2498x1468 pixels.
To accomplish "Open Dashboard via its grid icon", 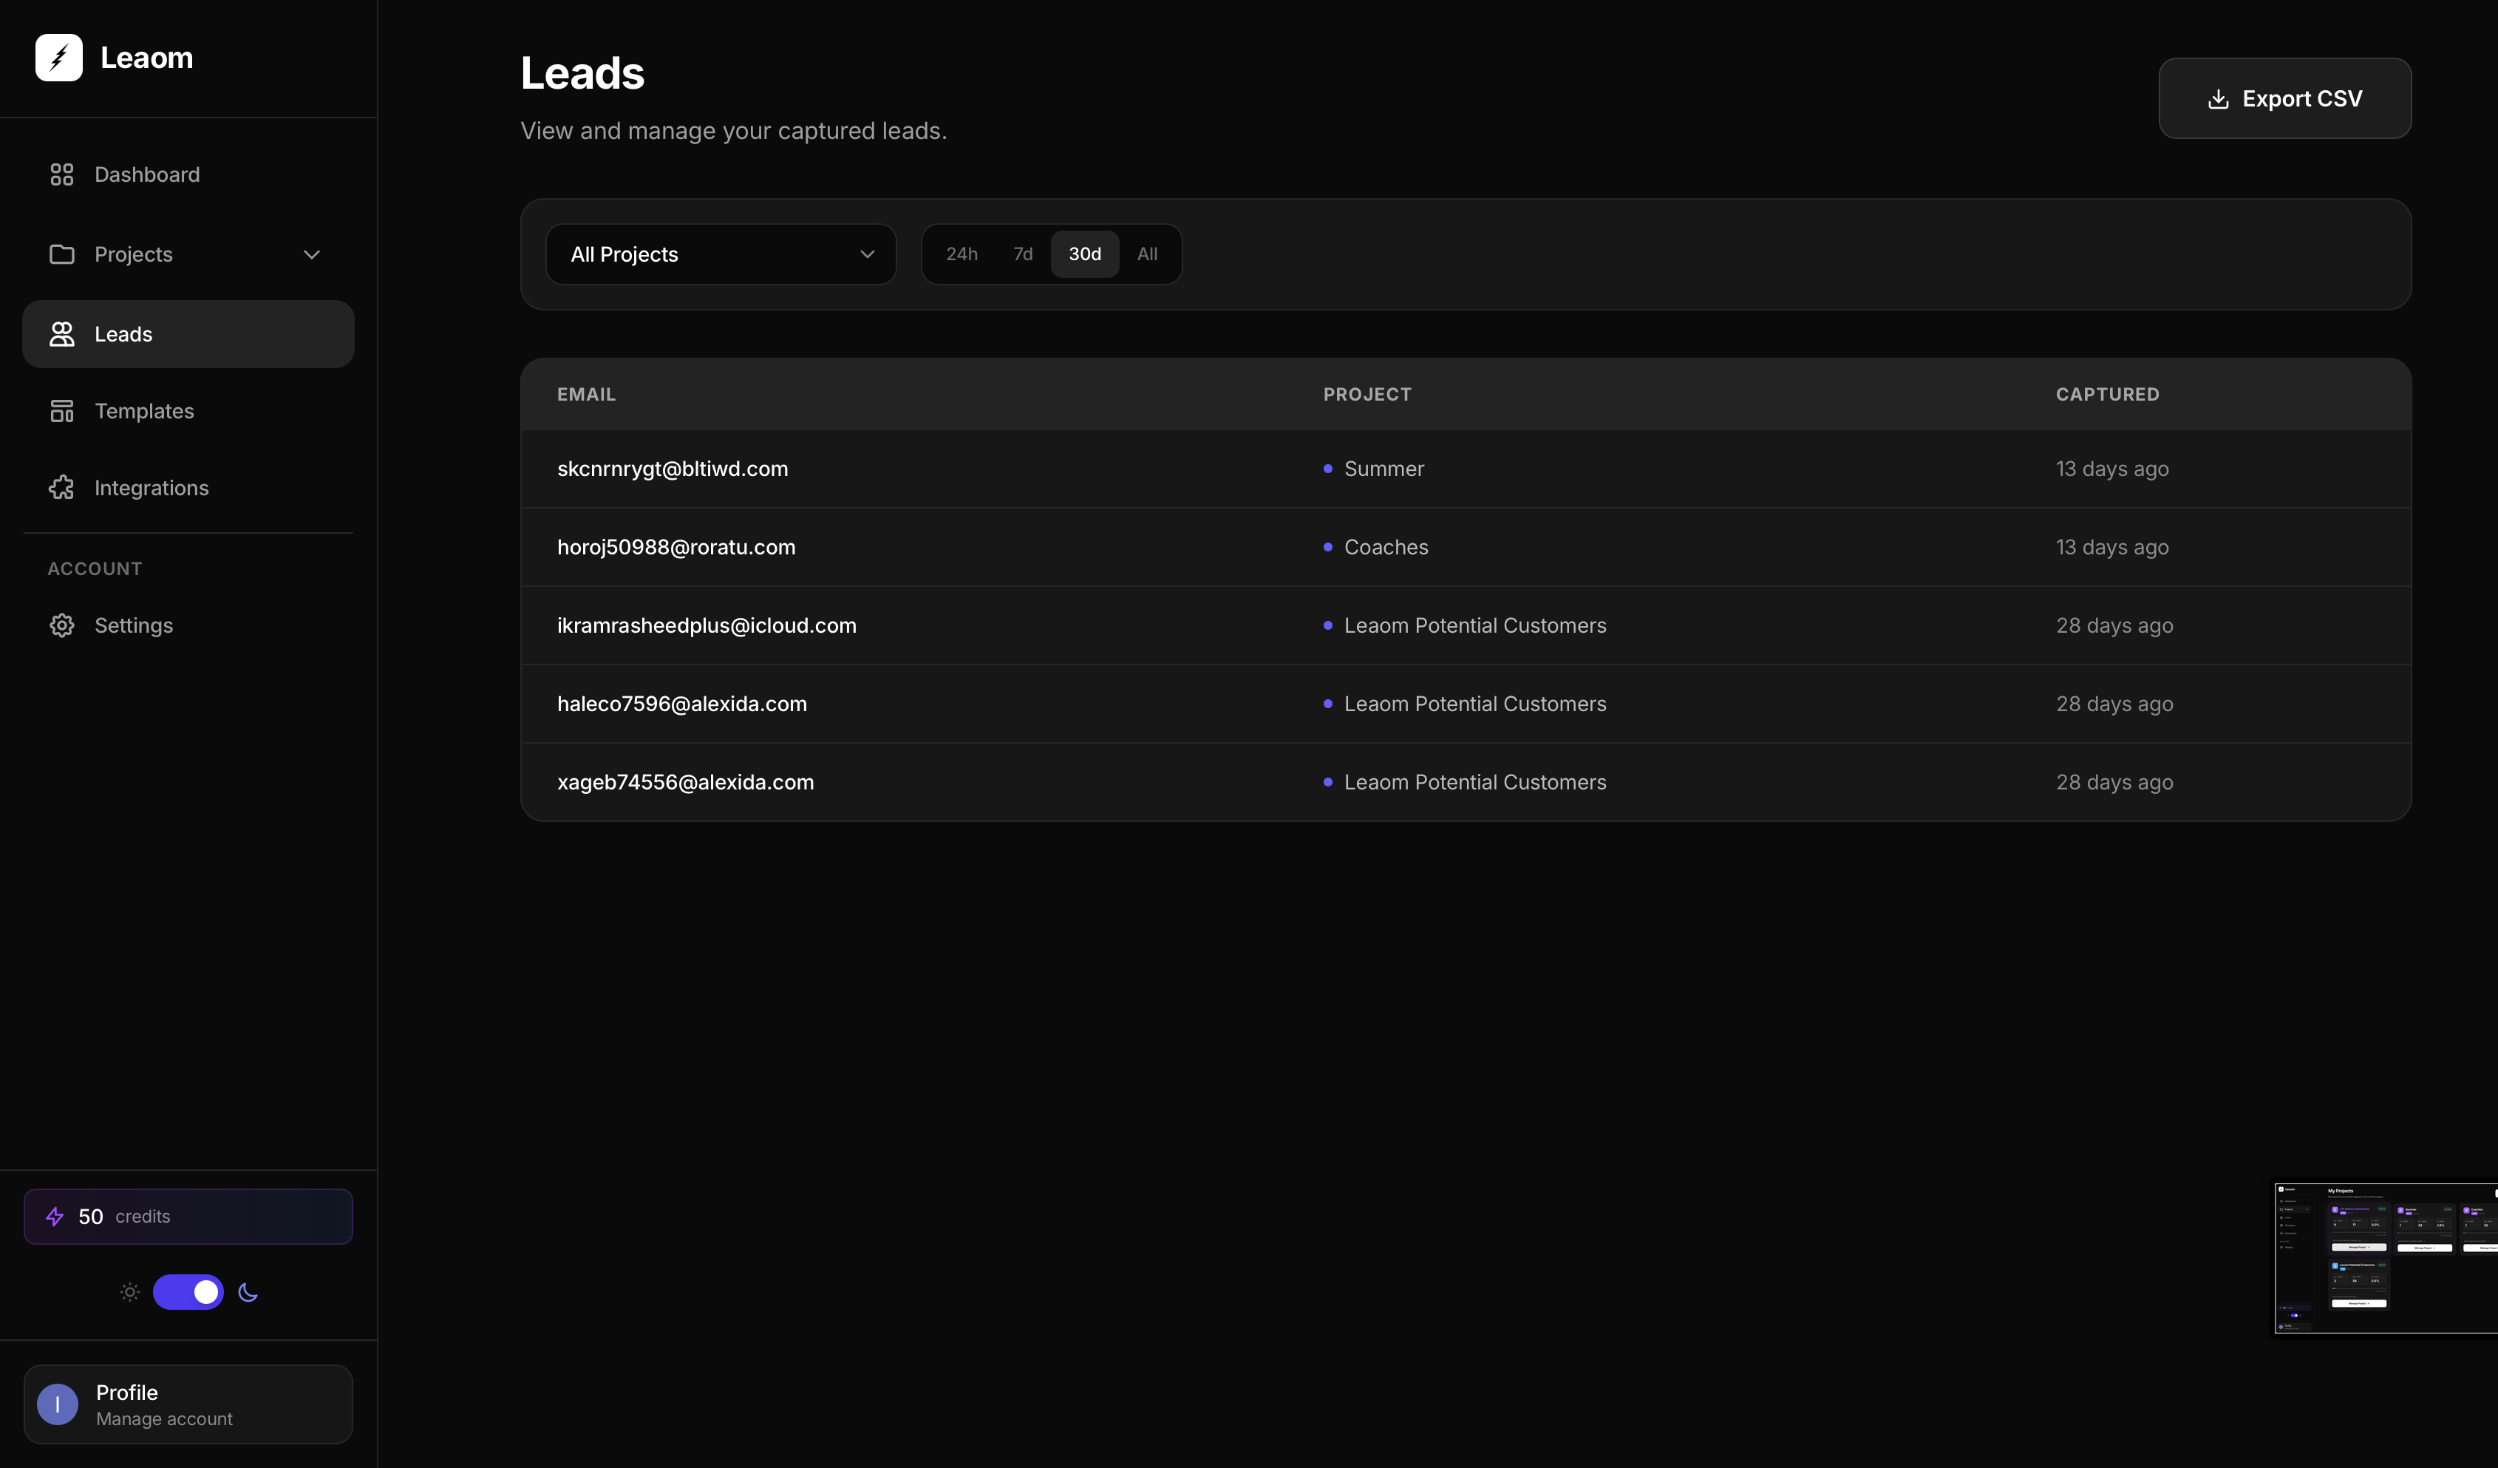I will [61, 174].
